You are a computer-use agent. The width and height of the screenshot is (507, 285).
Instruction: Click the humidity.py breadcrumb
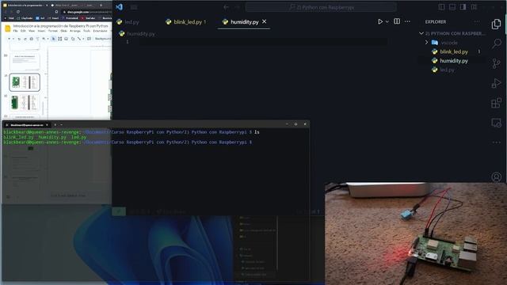pyautogui.click(x=137, y=33)
